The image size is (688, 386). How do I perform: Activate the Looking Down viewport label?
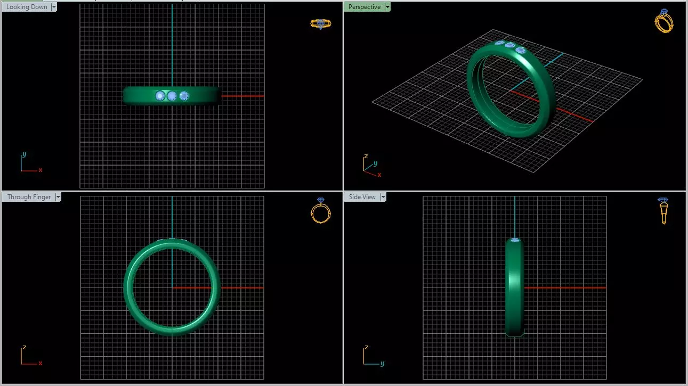coord(27,7)
